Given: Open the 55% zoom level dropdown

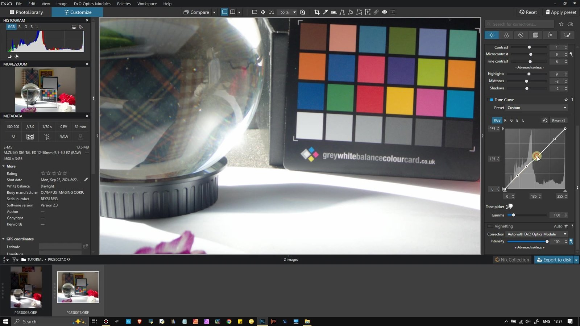Looking at the screenshot, I should pyautogui.click(x=294, y=12).
